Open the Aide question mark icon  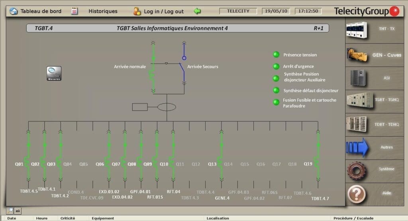(357, 193)
